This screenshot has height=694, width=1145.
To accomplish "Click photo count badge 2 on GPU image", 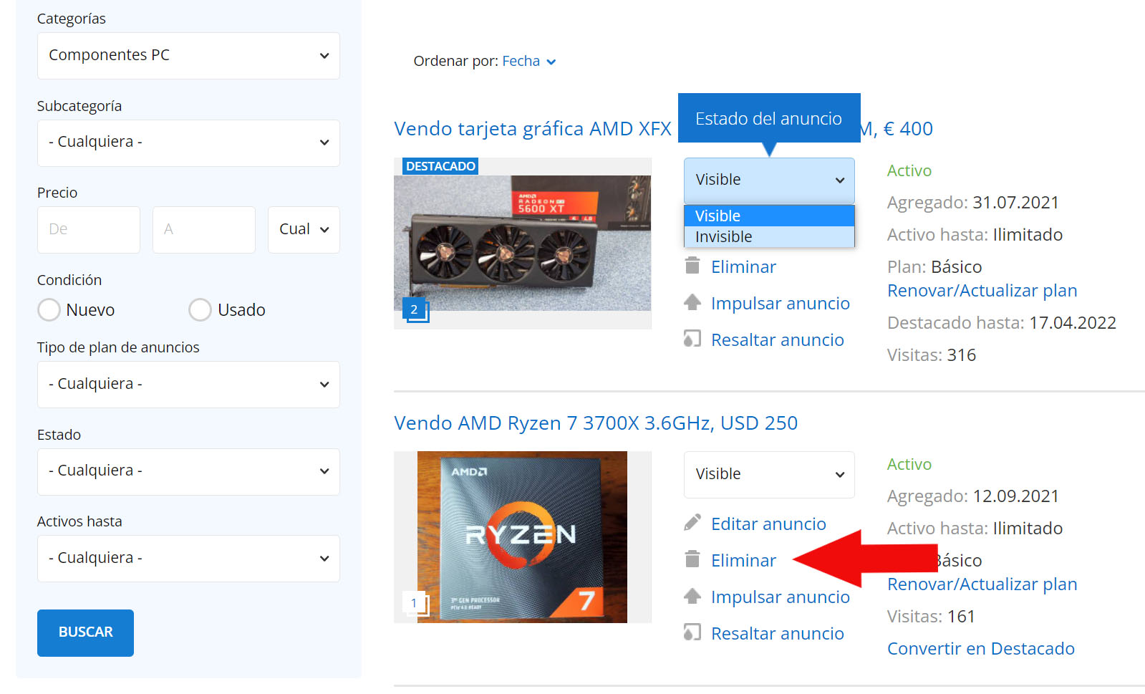I will pyautogui.click(x=415, y=310).
